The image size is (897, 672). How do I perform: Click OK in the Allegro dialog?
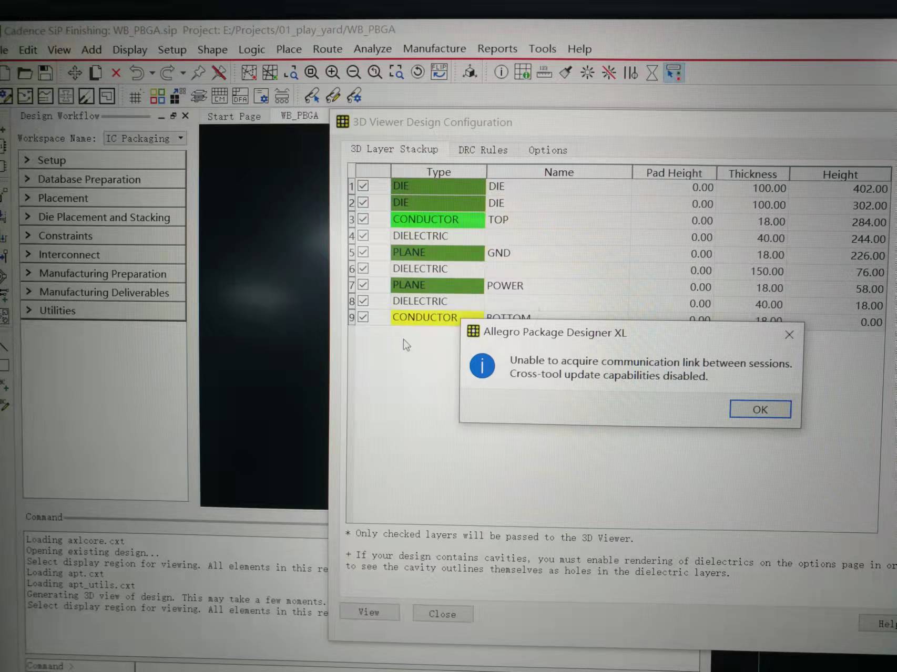760,409
